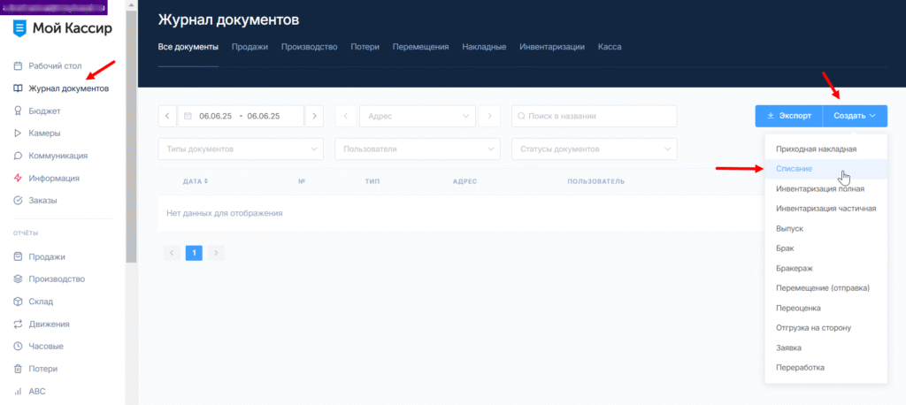Image resolution: width=906 pixels, height=405 pixels.
Task: Select Перемещение (отправка) menu item
Action: coord(825,288)
